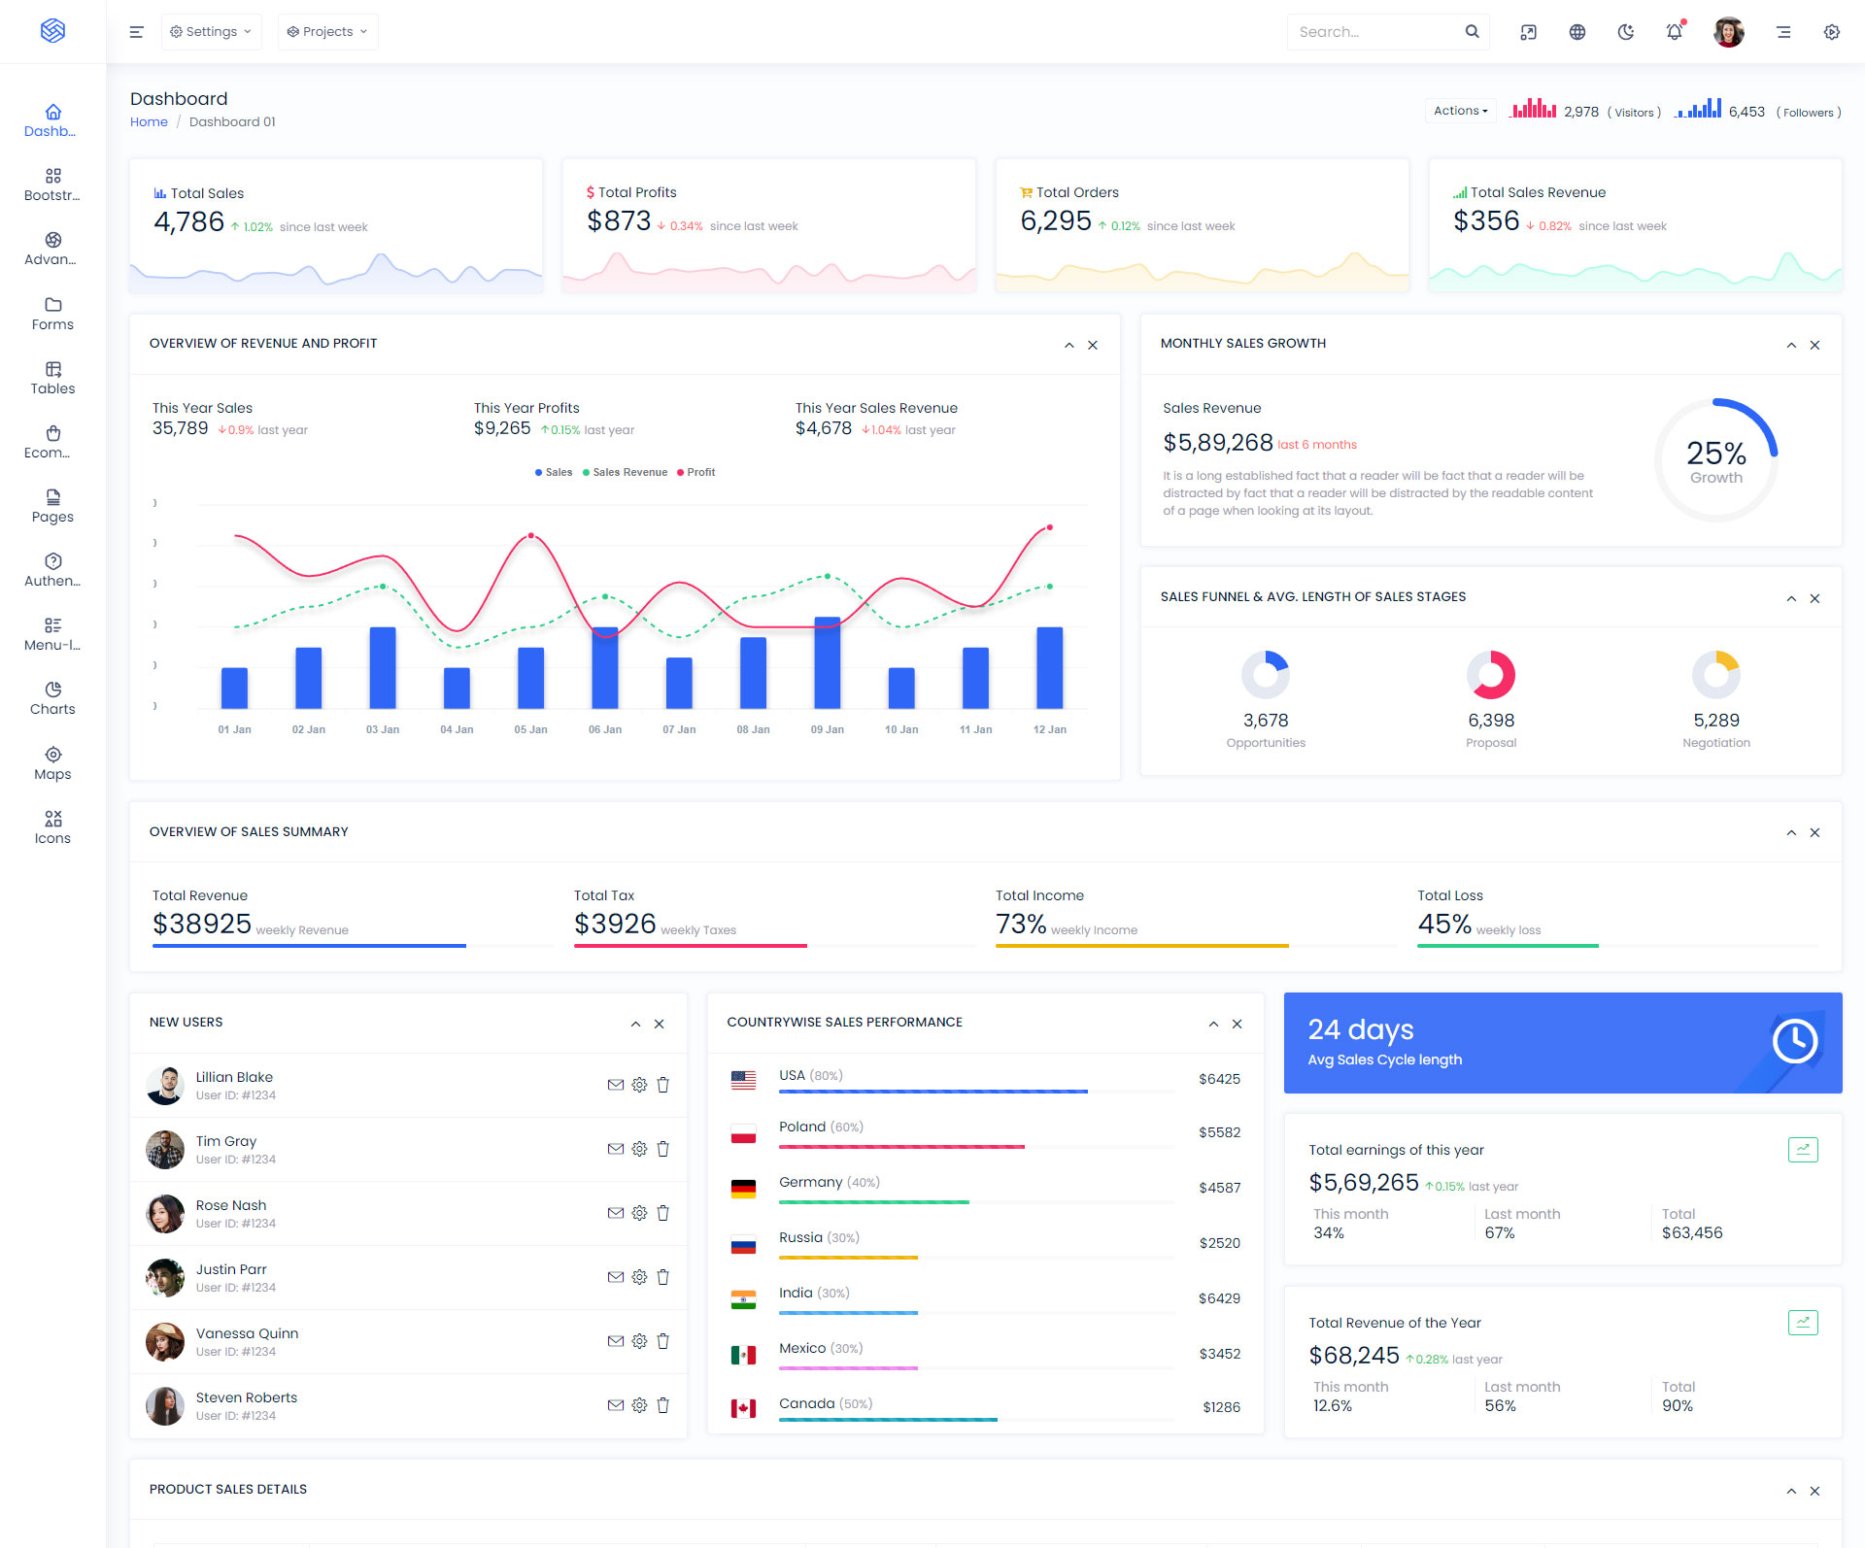Open the Settings dropdown in header
Image resolution: width=1865 pixels, height=1548 pixels.
point(211,32)
